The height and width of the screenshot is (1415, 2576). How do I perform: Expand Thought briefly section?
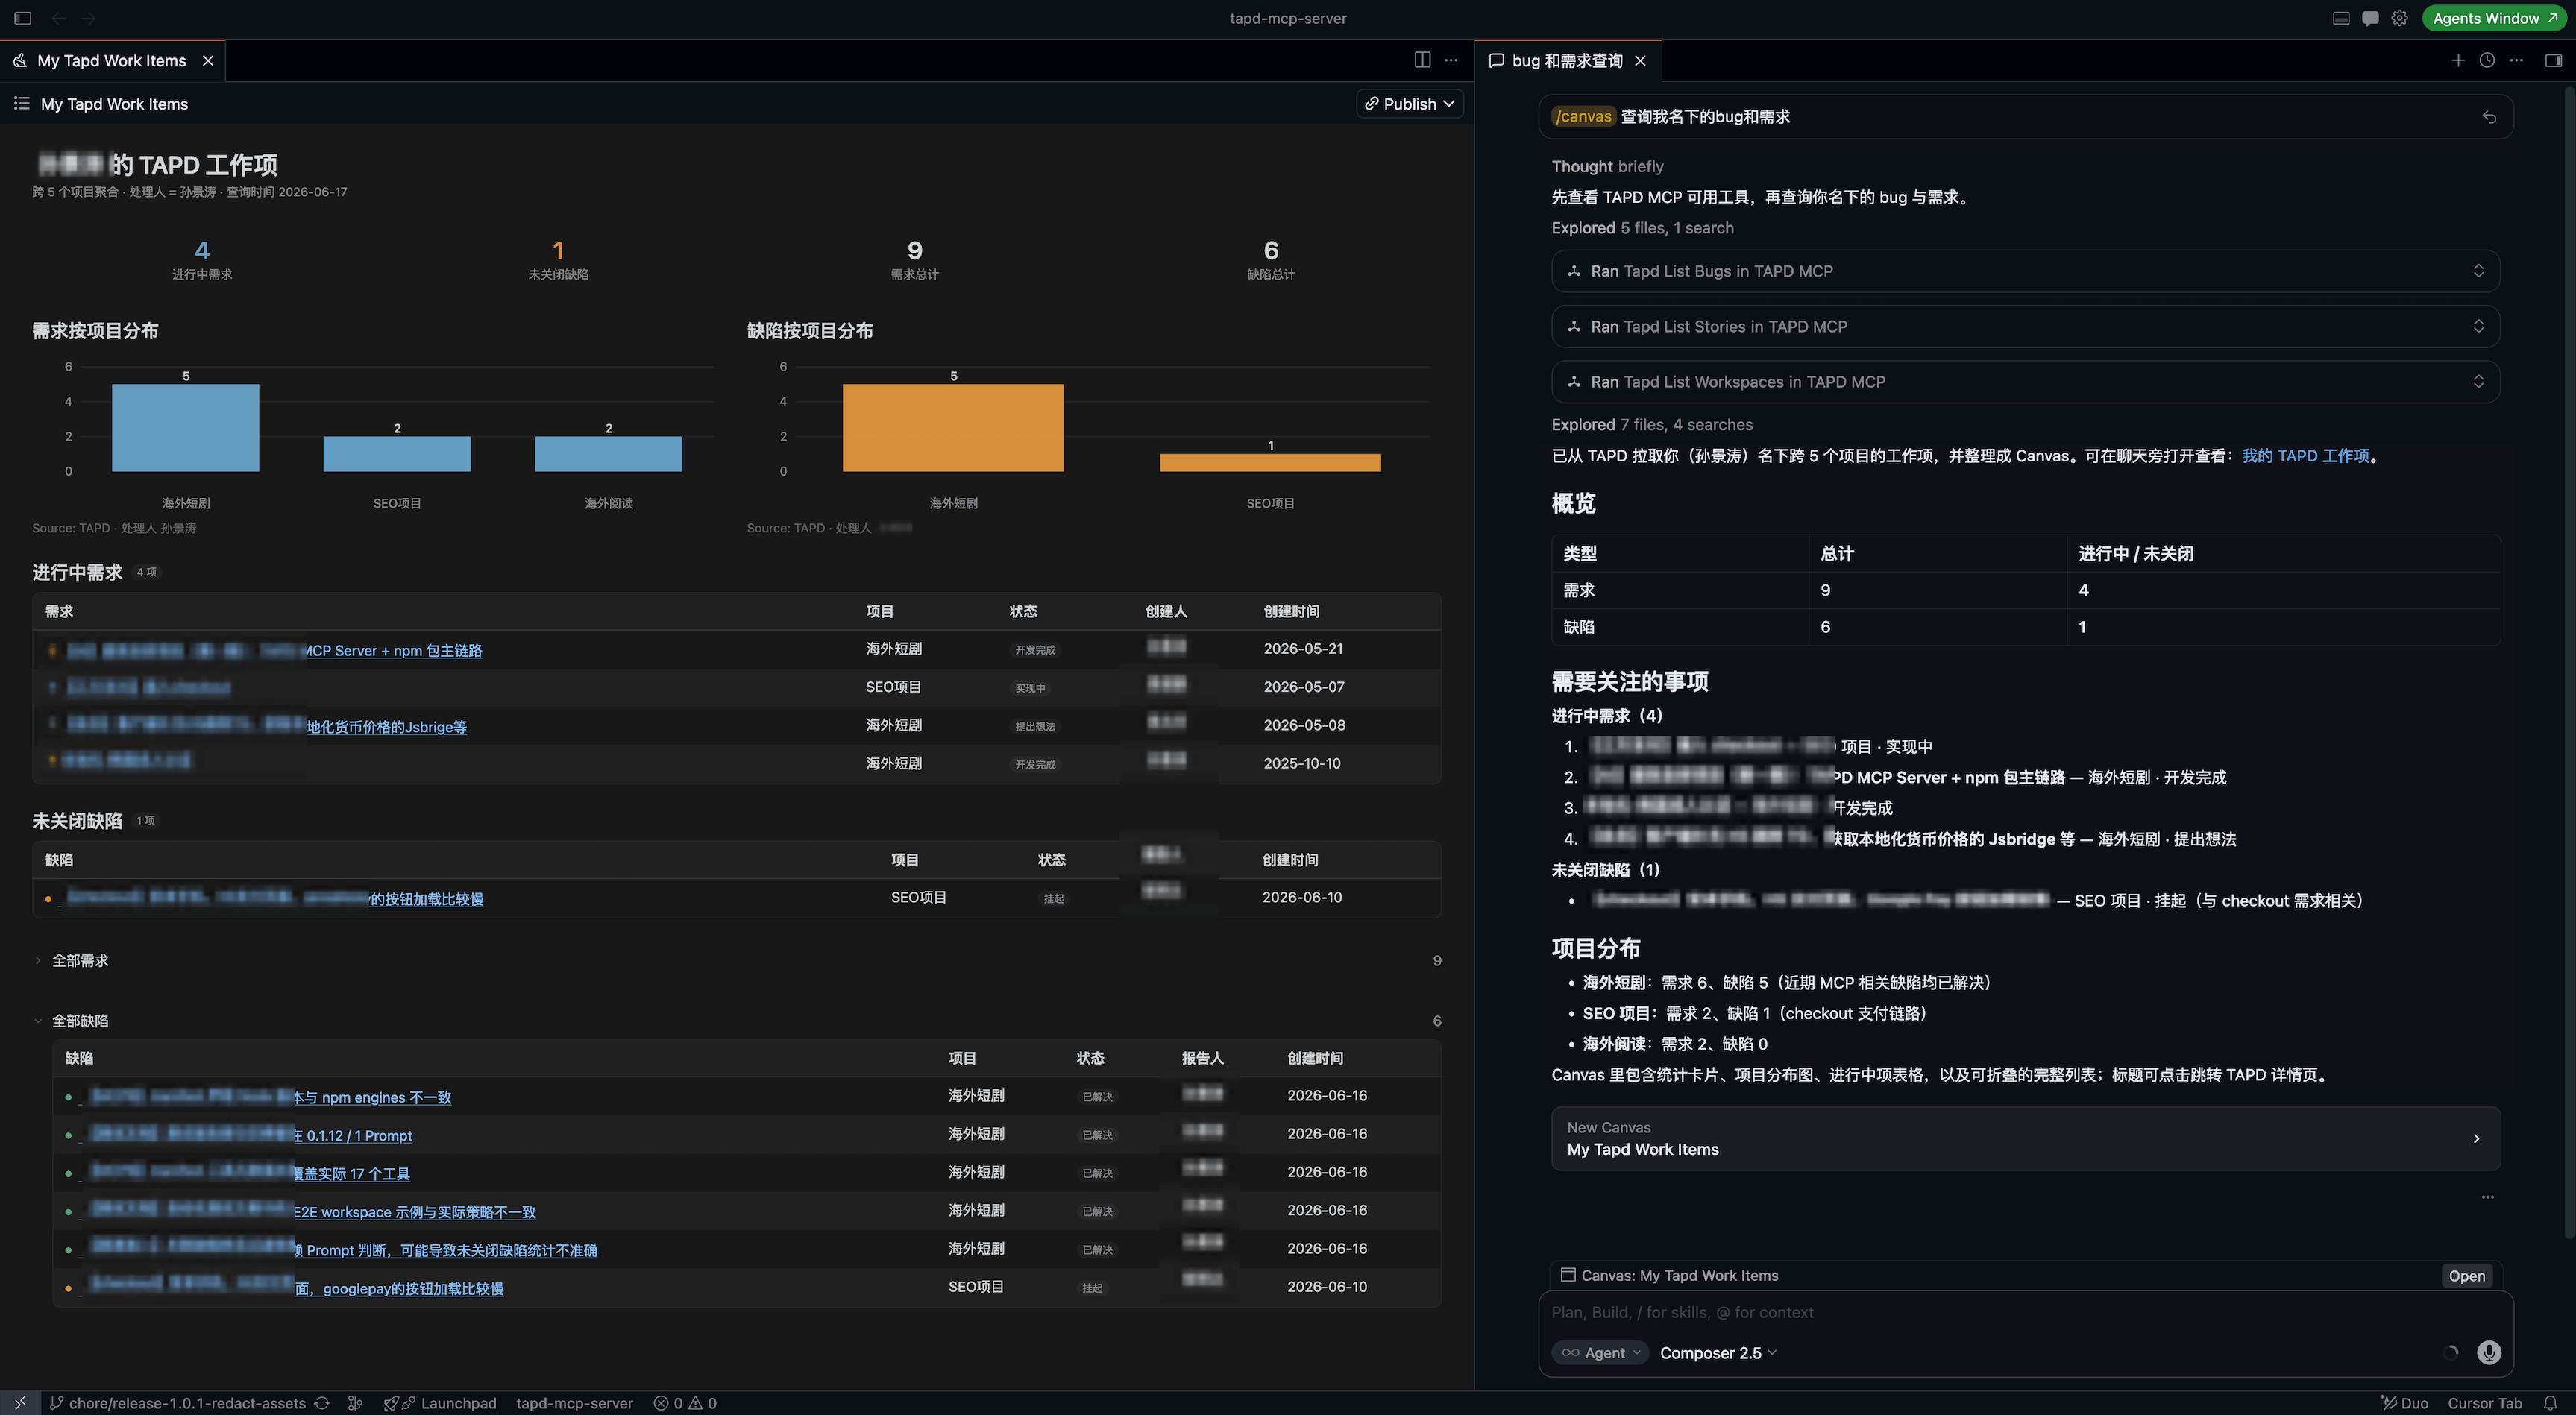(1607, 166)
